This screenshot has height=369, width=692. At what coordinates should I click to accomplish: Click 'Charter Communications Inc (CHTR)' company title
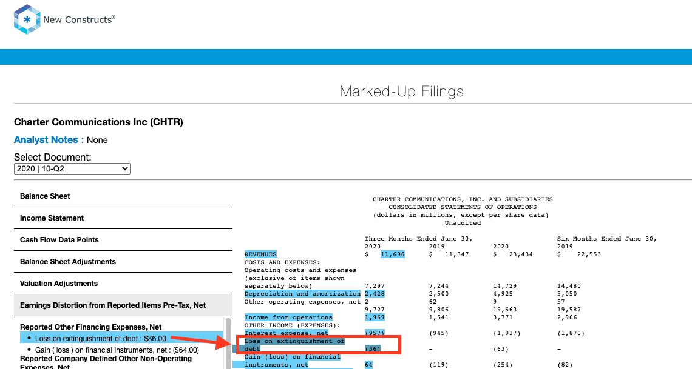click(x=98, y=122)
